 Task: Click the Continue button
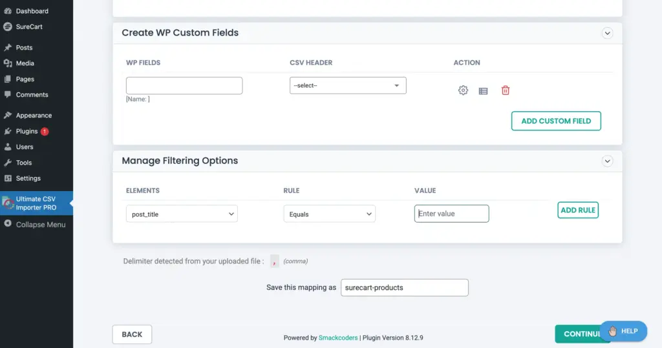click(x=582, y=334)
